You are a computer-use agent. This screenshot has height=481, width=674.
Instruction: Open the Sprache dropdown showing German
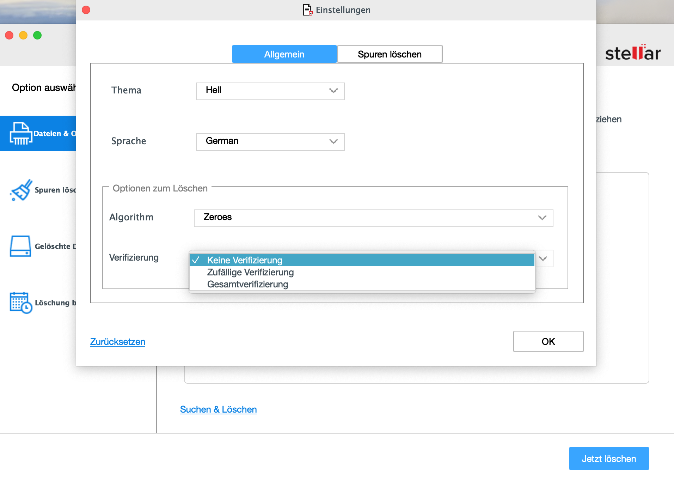pos(270,142)
